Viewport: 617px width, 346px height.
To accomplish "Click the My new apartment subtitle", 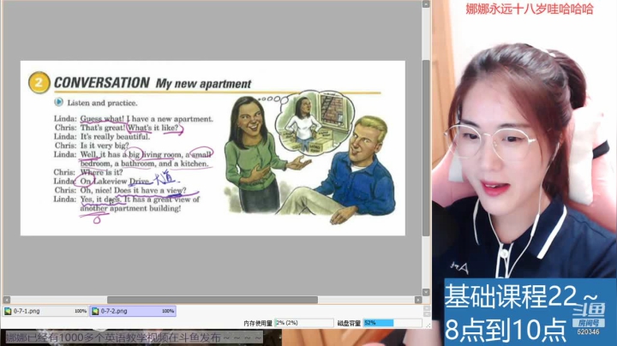I will (203, 84).
